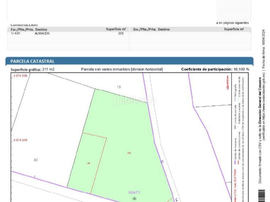Viewport: 270px width, 202px height.
Task: Click the Superficie gráfica 211 m2 text
Action: tap(32, 69)
